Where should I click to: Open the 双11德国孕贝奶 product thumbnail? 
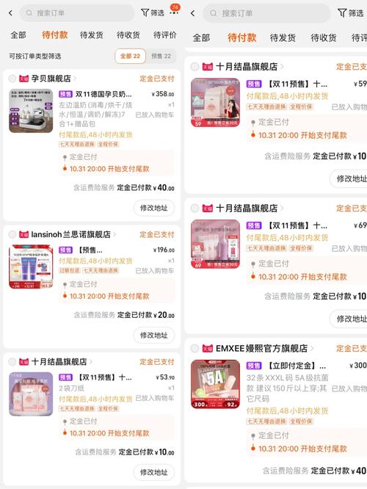coord(31,111)
